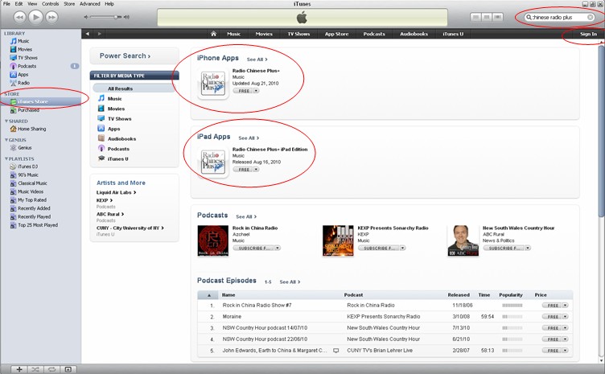Switch to the App Store tab

[x=336, y=34]
